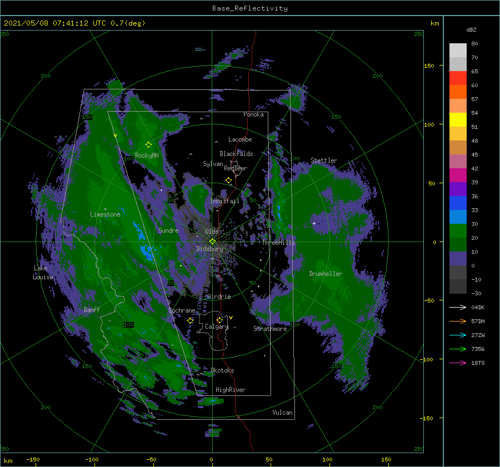This screenshot has height=467, width=500.
Task: Click the orange 57DM arrow legend
Action: [458, 322]
